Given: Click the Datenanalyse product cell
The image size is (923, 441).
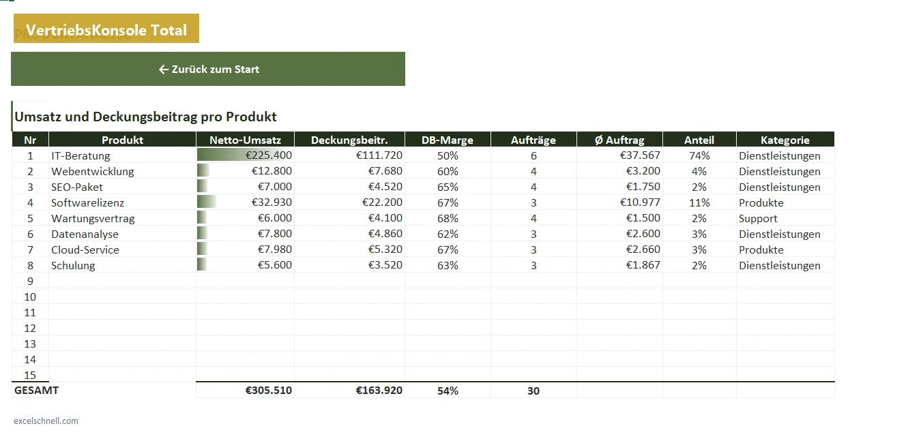Looking at the screenshot, I should [x=123, y=234].
